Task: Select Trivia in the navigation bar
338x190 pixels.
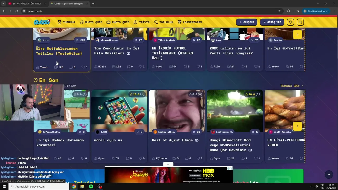Action: point(142,22)
